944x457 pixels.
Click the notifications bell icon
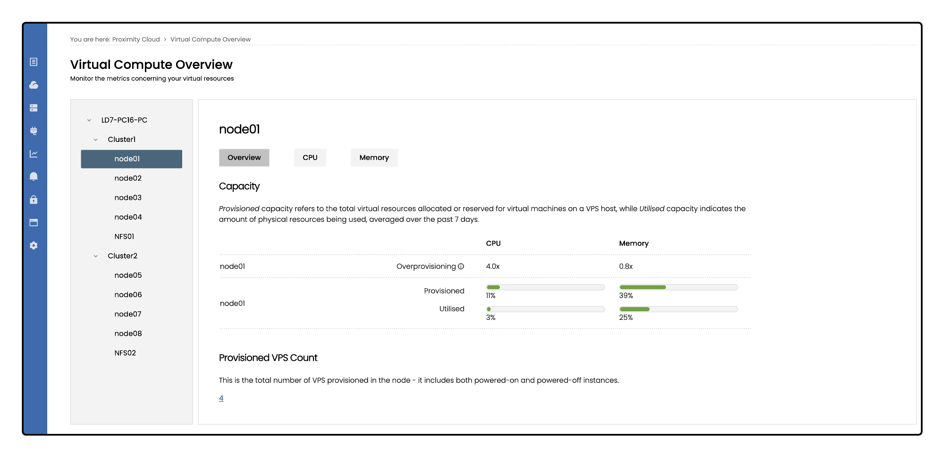click(34, 176)
